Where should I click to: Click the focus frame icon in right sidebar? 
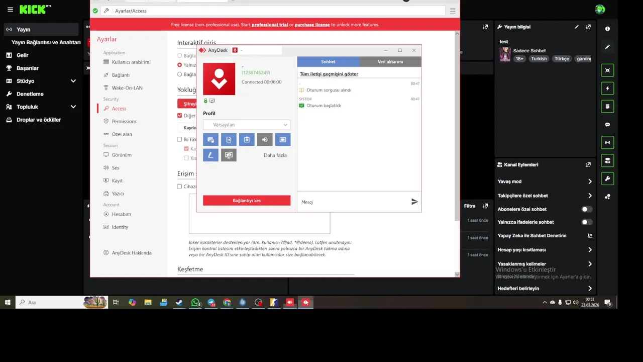[x=607, y=70]
